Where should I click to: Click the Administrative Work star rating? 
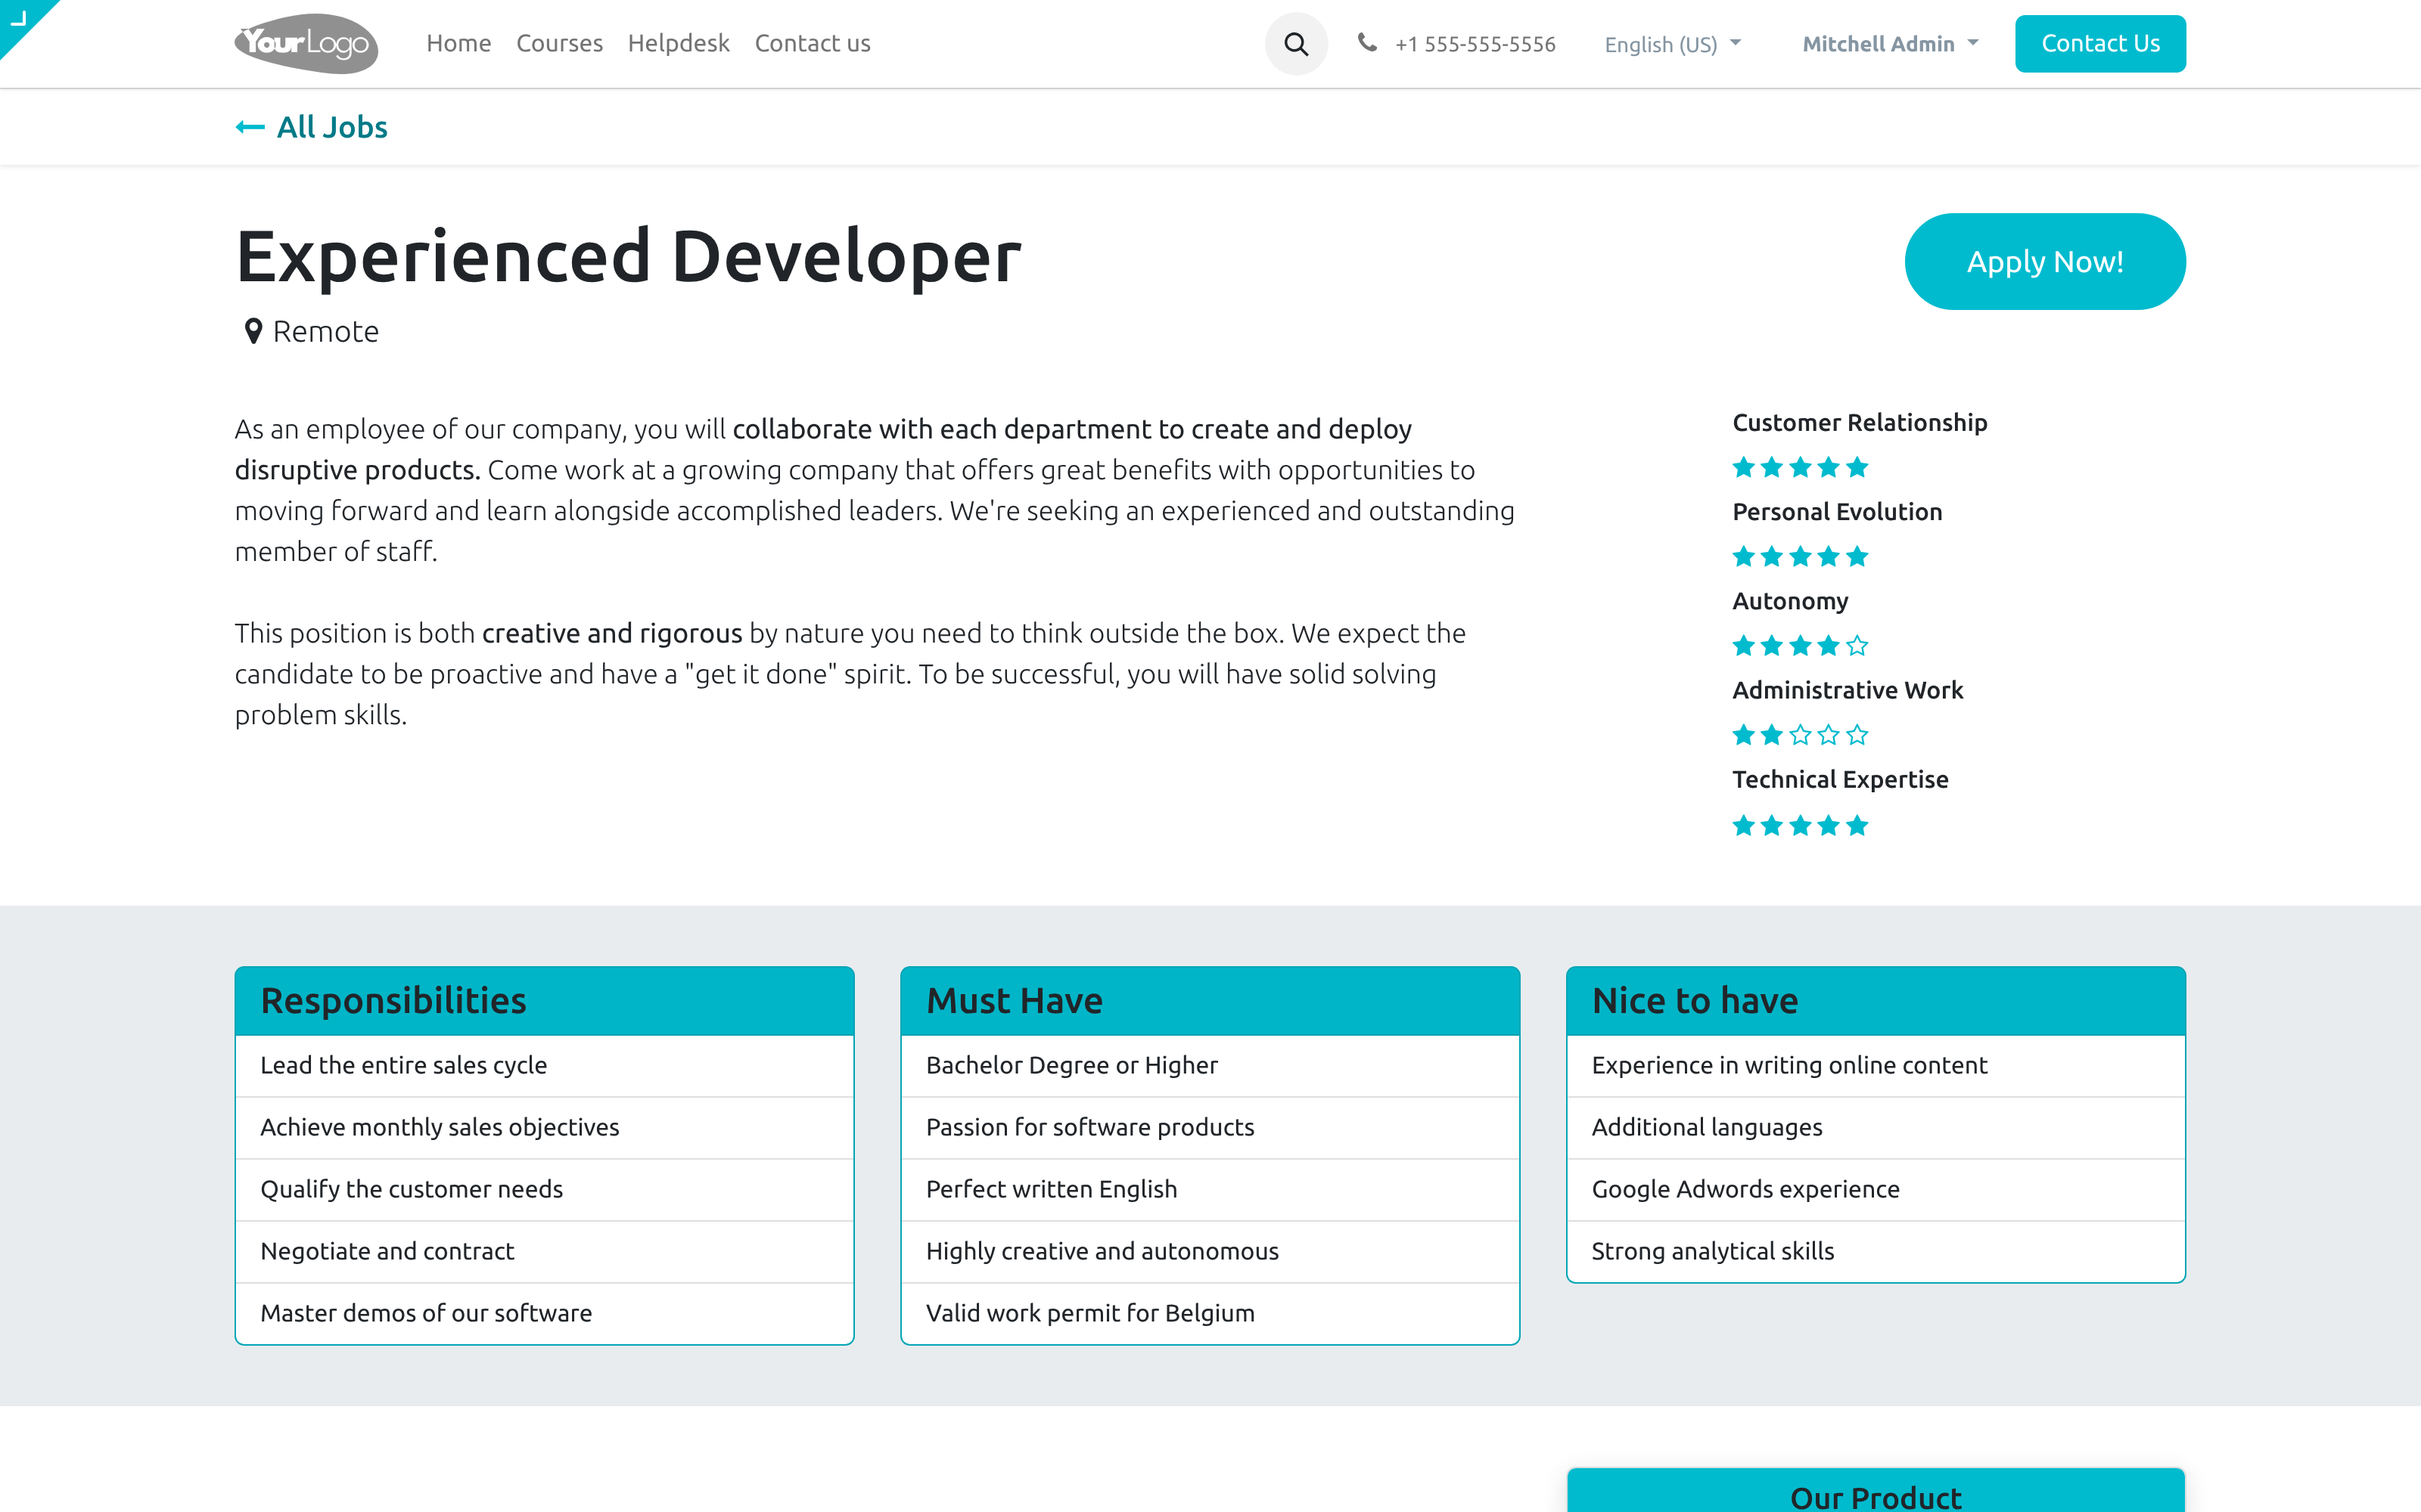[x=1800, y=735]
